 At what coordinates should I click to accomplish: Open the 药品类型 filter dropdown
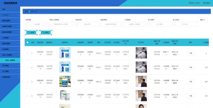[x=112, y=24]
